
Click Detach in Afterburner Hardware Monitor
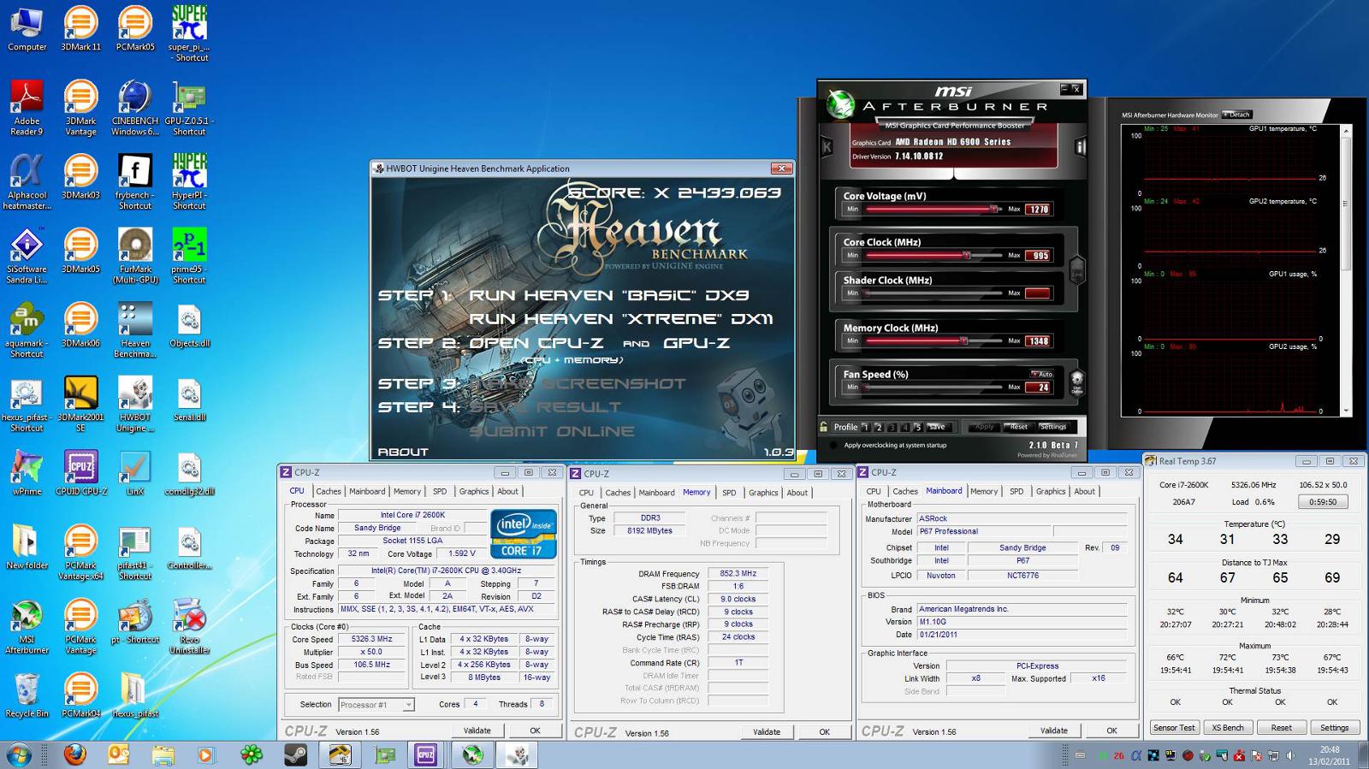(x=1236, y=115)
